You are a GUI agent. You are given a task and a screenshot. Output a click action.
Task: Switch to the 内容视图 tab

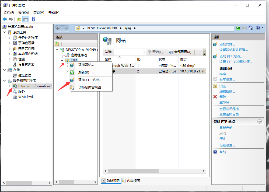(131, 181)
